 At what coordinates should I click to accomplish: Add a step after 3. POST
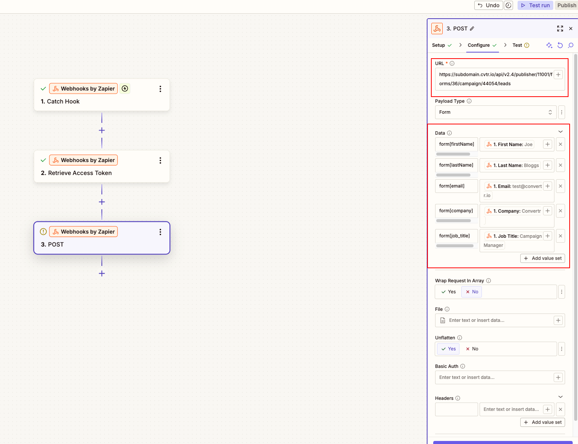coord(102,274)
